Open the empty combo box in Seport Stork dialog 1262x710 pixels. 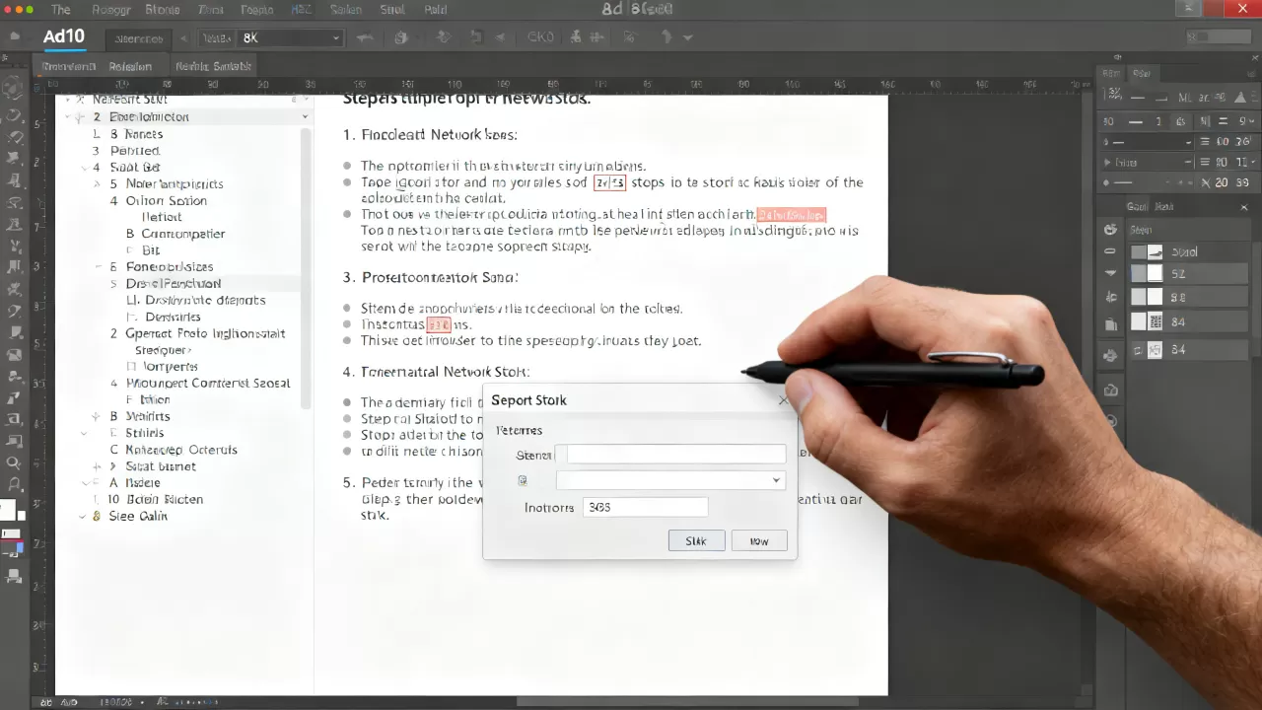pos(670,480)
